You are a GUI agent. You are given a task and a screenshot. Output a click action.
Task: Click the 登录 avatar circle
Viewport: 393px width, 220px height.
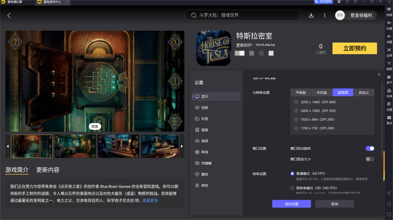click(340, 15)
